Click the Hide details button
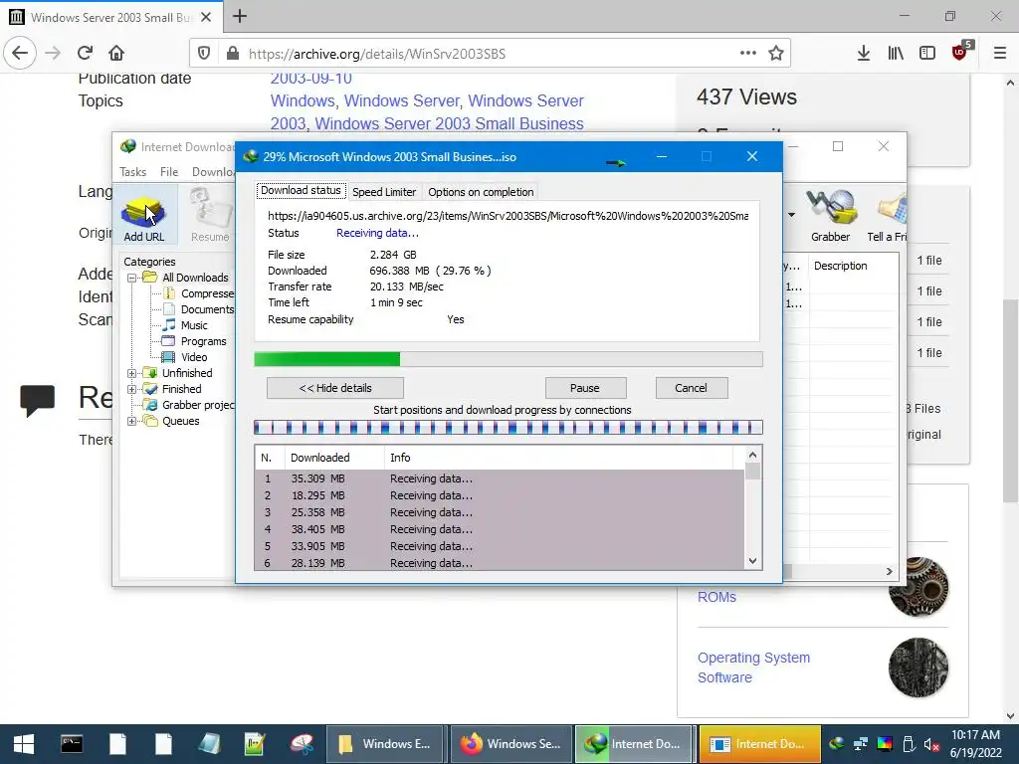 click(335, 388)
